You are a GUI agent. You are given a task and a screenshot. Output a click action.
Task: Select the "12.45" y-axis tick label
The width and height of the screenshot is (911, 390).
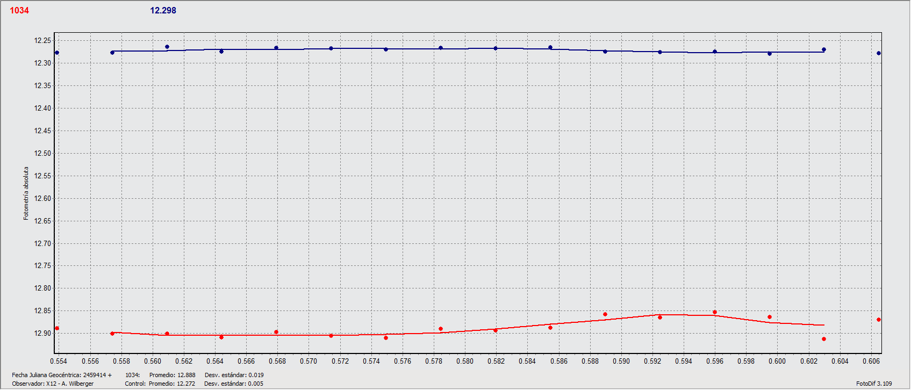[43, 131]
